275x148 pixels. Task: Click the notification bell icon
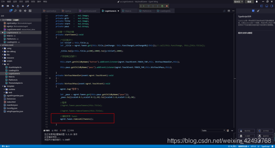click(x=257, y=2)
